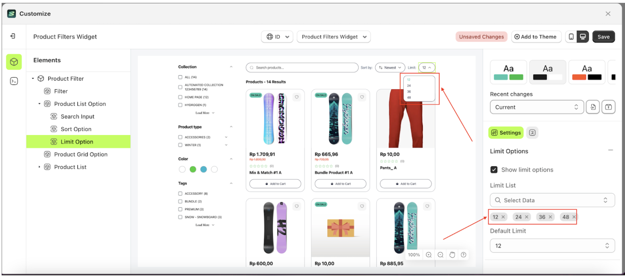The width and height of the screenshot is (625, 276).
Task: Click the zoom in magnifier icon
Action: pos(428,255)
